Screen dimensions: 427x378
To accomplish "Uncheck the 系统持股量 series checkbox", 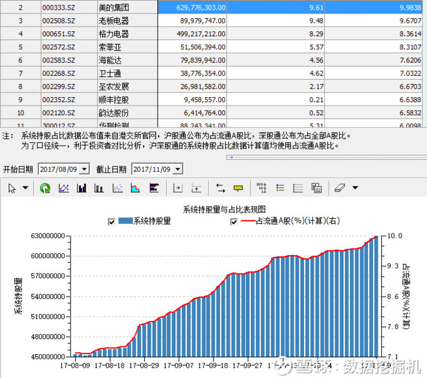I will point(111,222).
